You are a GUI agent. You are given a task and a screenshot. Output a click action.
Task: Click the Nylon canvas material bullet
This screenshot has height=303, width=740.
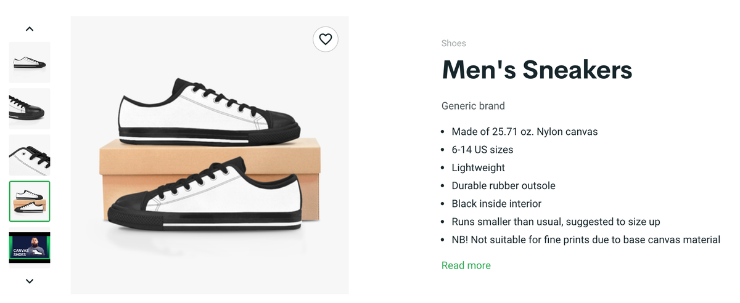pos(524,132)
